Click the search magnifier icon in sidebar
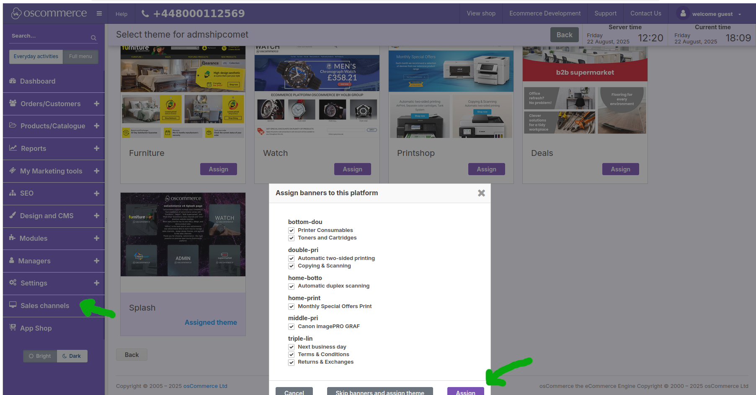 [x=93, y=38]
